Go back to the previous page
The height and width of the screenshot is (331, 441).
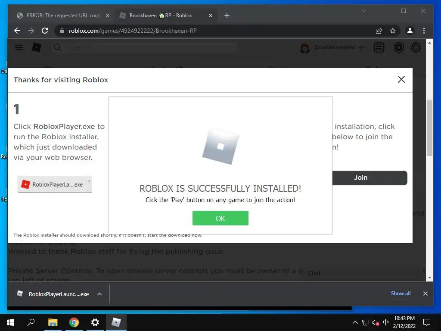(17, 31)
